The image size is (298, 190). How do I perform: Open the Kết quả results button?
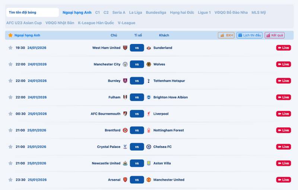[275, 35]
